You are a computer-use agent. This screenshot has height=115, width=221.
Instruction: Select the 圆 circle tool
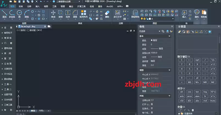click(19, 14)
